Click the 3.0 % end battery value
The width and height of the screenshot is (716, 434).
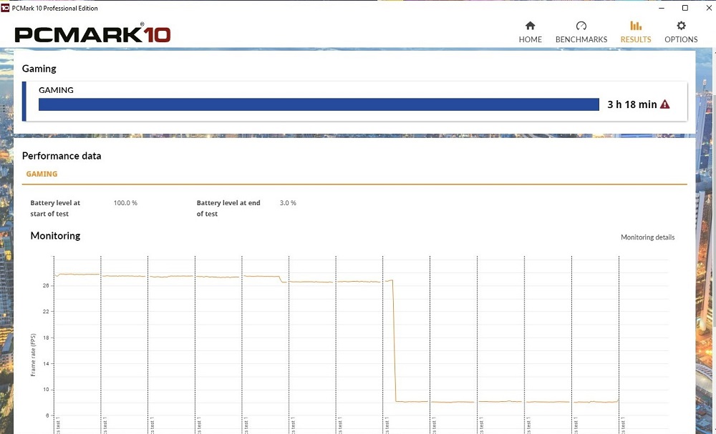pos(288,203)
